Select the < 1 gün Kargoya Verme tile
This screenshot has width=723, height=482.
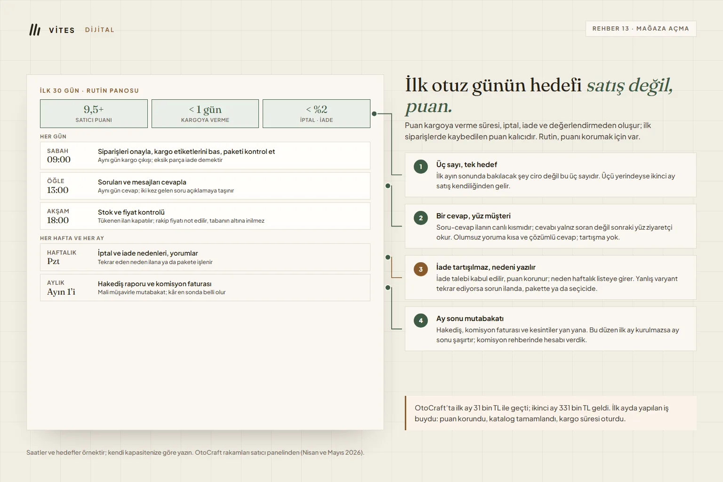point(205,113)
